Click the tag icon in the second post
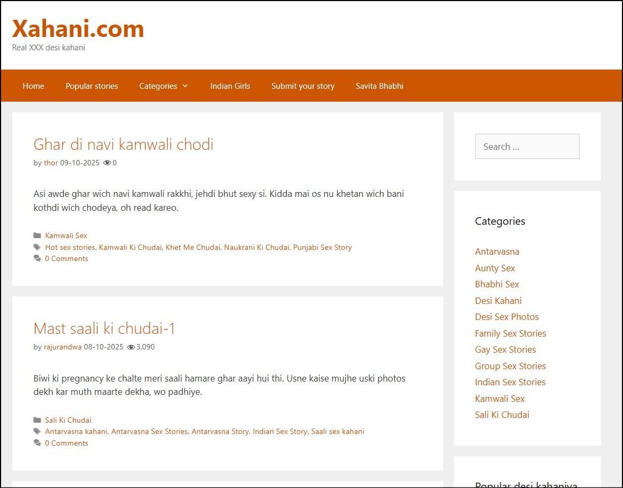Image resolution: width=623 pixels, height=488 pixels. click(37, 431)
